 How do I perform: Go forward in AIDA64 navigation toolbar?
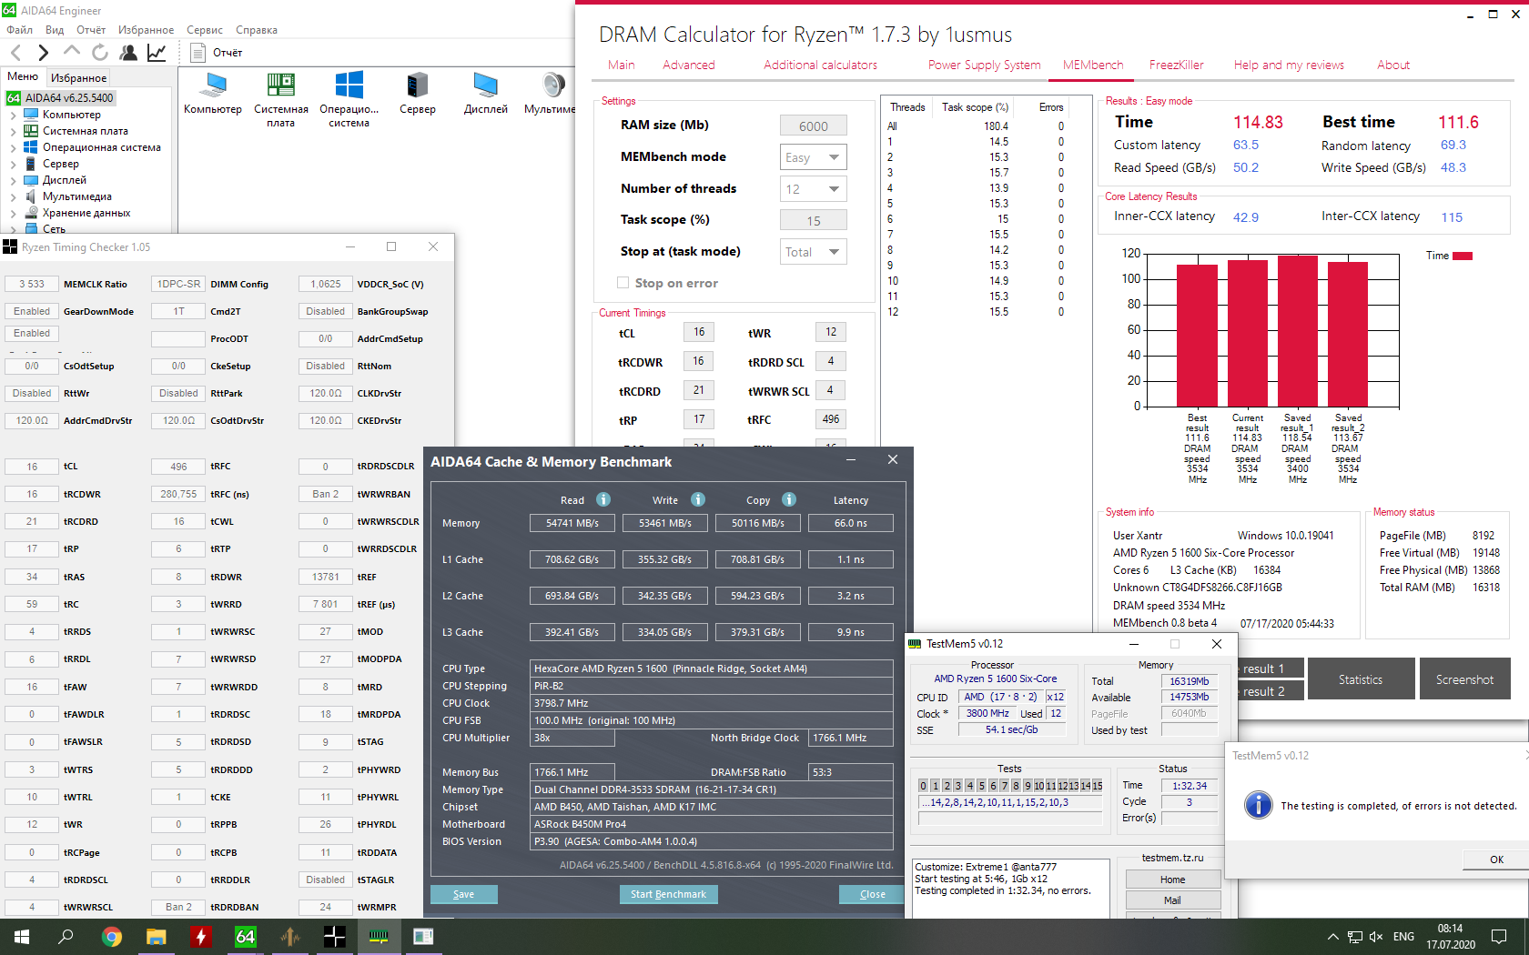43,53
